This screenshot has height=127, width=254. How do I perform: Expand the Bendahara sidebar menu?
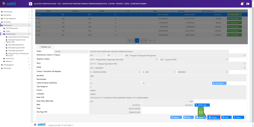(x=15, y=15)
